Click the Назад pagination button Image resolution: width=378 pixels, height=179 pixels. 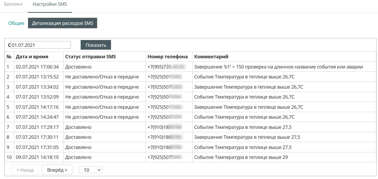[x=25, y=170]
